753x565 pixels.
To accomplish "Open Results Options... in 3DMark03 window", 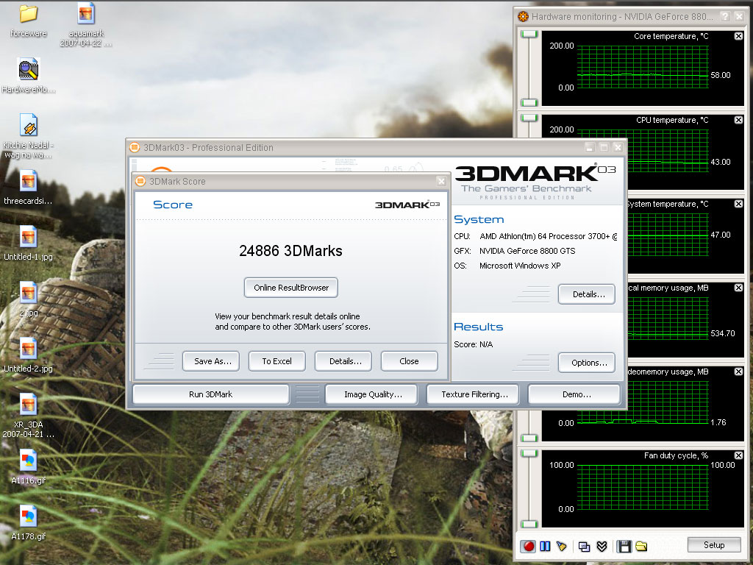I will point(587,363).
